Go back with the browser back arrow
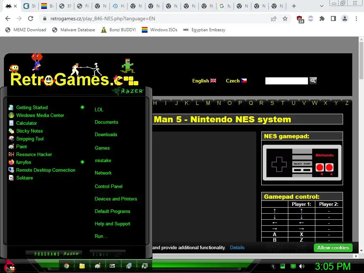The image size is (364, 273). (8, 18)
